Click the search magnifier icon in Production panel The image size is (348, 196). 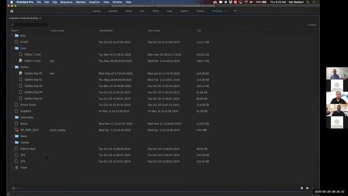coord(13,24)
